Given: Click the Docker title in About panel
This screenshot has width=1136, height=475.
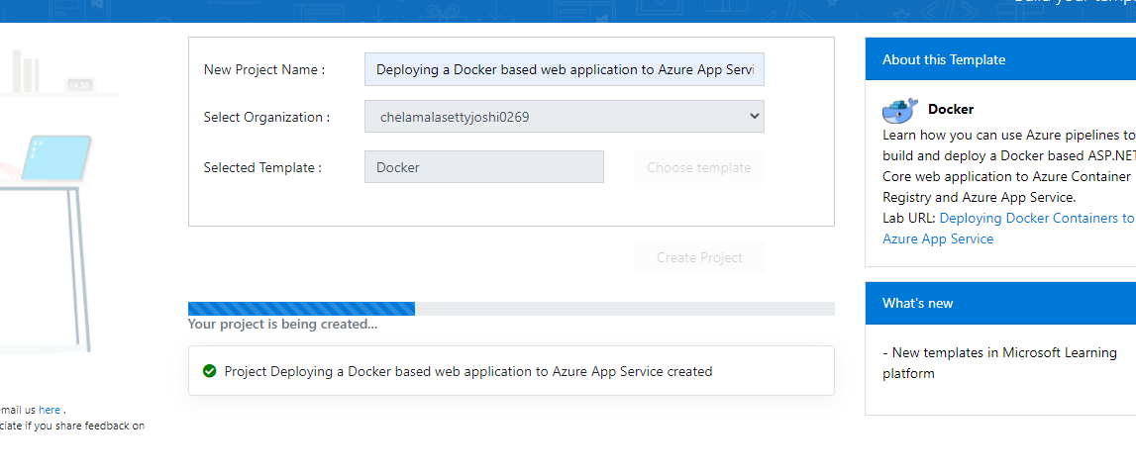Looking at the screenshot, I should click(951, 109).
